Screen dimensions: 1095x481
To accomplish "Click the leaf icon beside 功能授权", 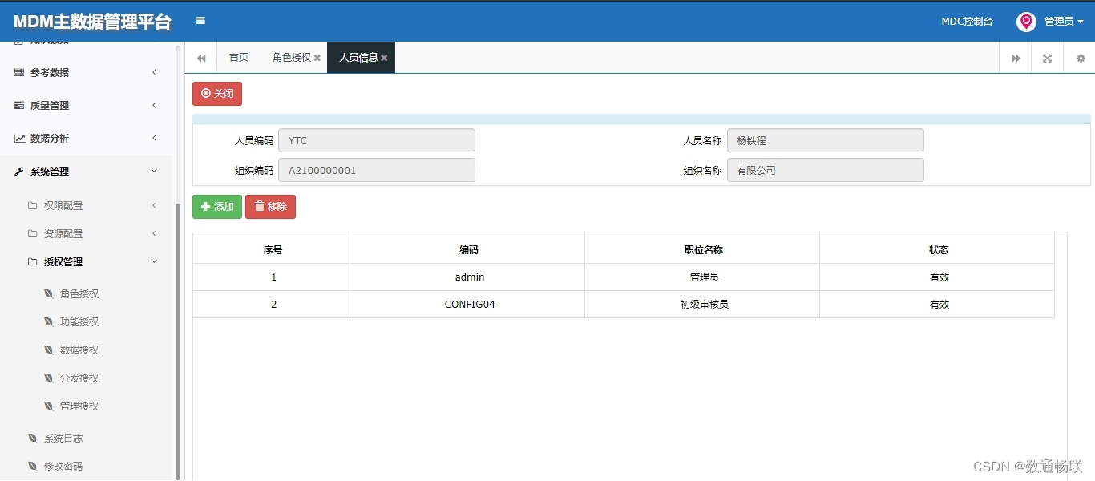I will click(x=48, y=321).
